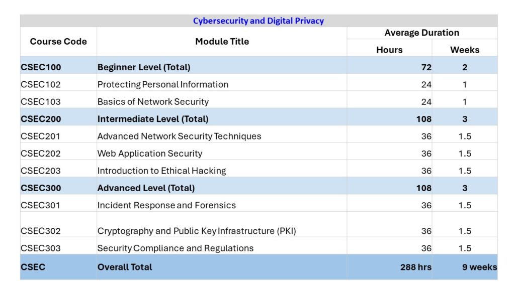Click 'Protecting Personal Information' module title
The image size is (515, 289).
pyautogui.click(x=163, y=84)
